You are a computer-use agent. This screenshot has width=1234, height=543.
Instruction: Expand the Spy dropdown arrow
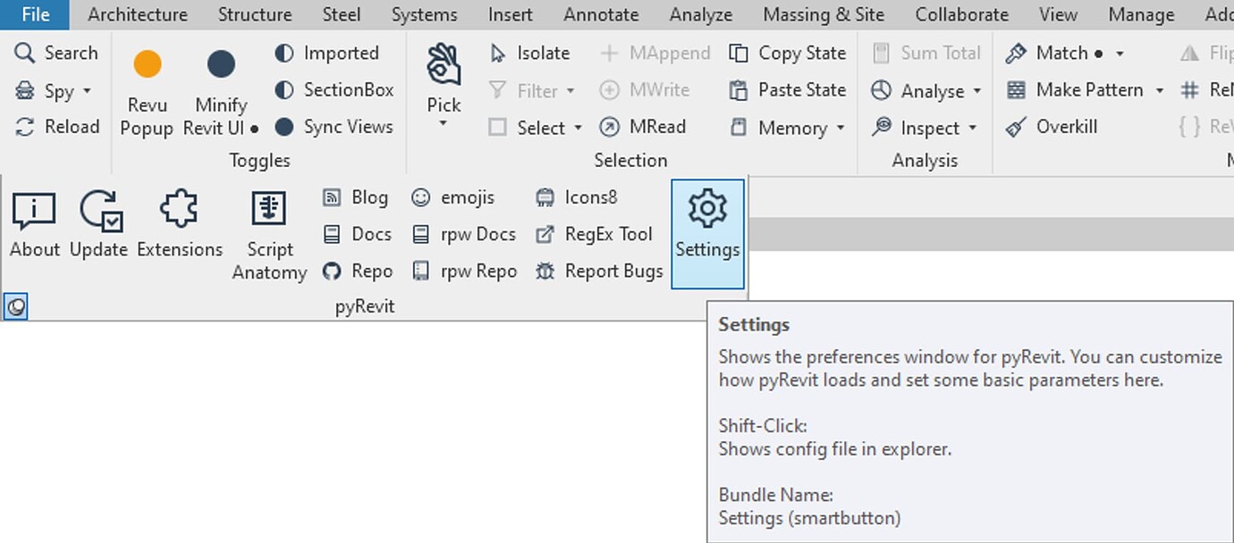(x=87, y=91)
